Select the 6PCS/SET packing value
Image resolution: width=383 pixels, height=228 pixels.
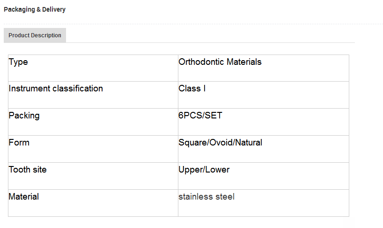pyautogui.click(x=200, y=116)
